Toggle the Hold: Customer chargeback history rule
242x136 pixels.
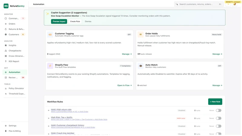218,126
